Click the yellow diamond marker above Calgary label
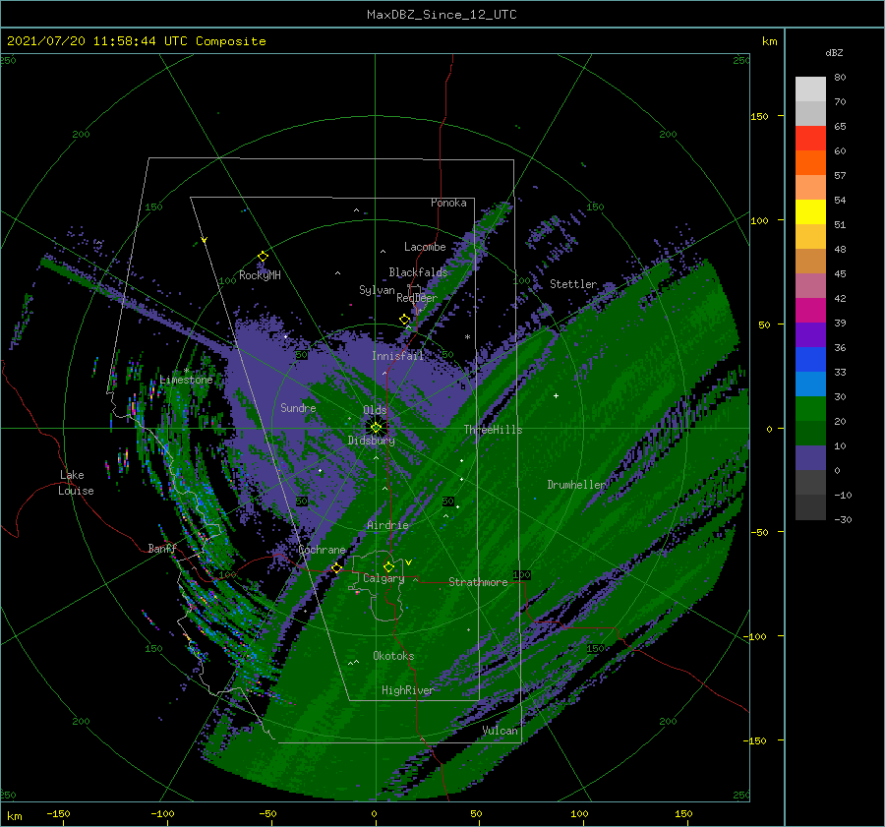 point(388,566)
